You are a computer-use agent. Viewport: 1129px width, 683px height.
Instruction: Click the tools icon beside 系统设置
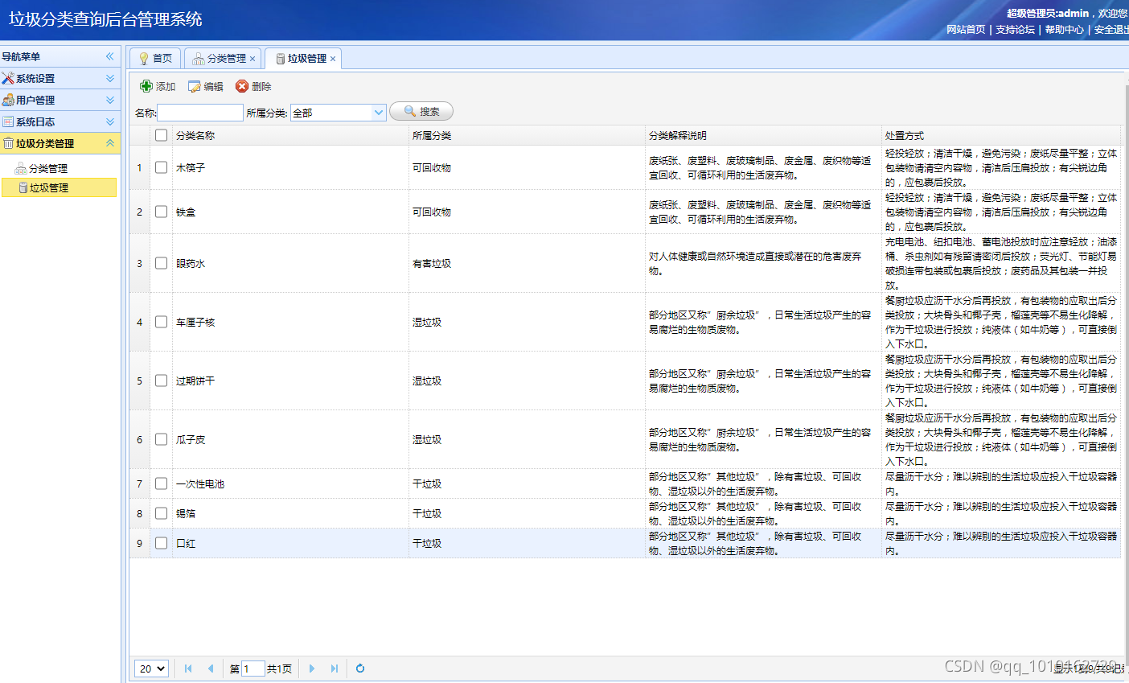click(x=8, y=78)
